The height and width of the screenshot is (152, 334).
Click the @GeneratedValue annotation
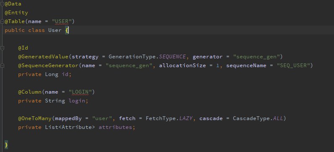pyautogui.click(x=43, y=57)
